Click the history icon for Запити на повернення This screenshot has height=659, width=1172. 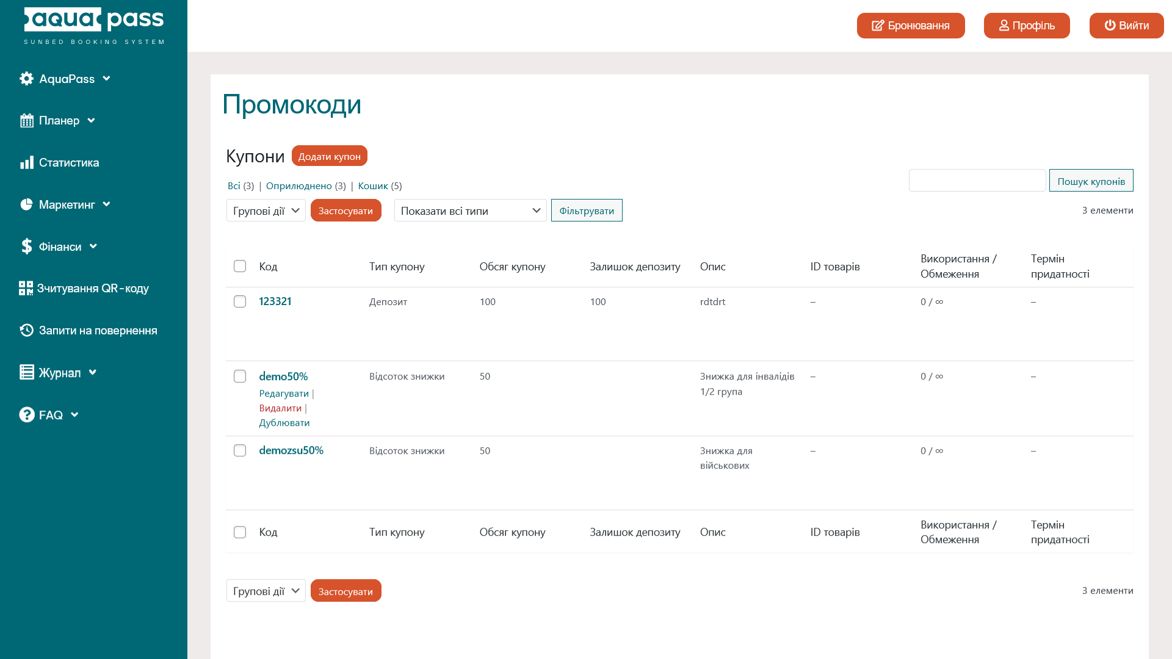point(26,331)
